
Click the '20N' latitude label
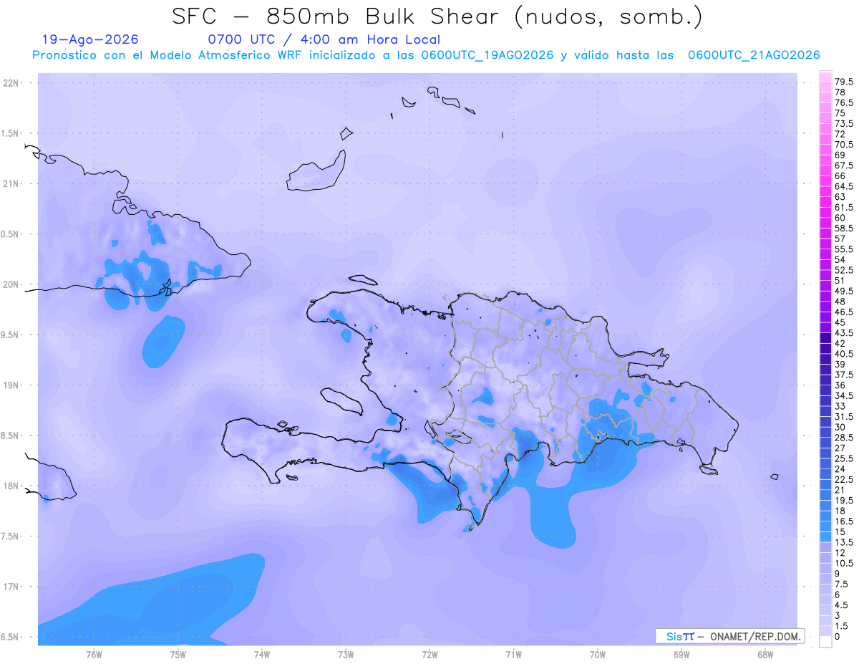(x=11, y=284)
